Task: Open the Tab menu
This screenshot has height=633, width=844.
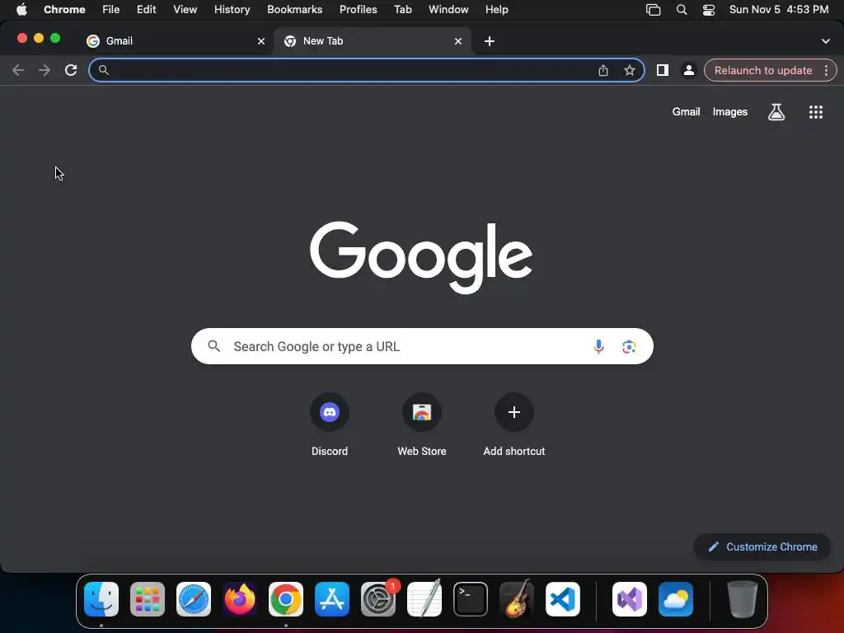Action: click(402, 10)
